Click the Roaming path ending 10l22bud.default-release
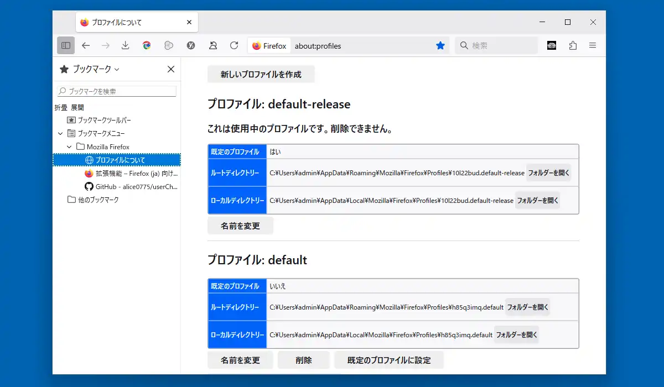This screenshot has height=387, width=664. 397,173
